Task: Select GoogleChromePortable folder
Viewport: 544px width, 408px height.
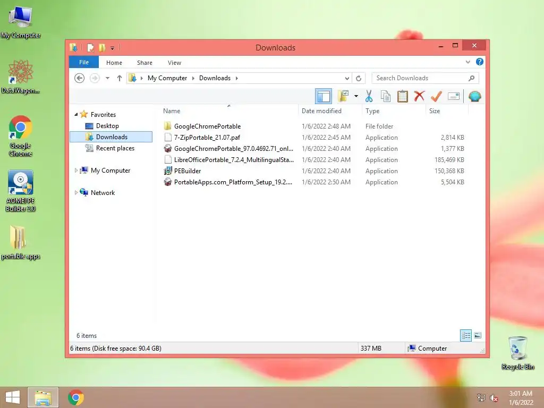Action: point(208,126)
